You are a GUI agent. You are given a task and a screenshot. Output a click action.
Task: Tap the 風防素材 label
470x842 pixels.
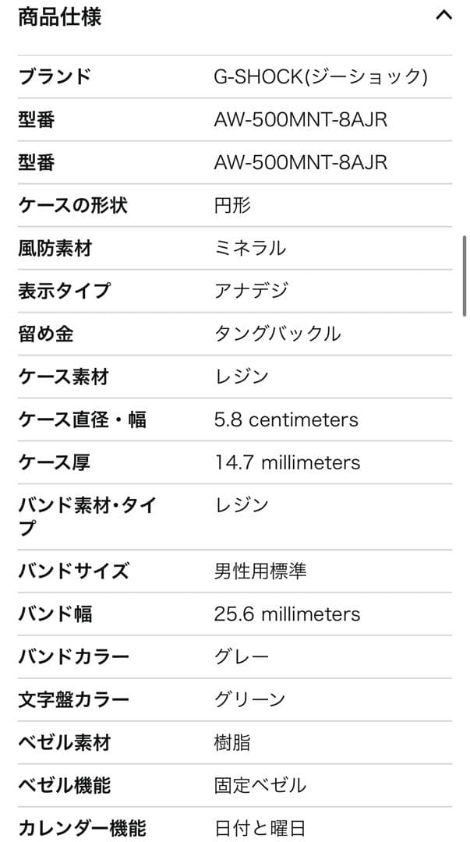click(x=55, y=248)
